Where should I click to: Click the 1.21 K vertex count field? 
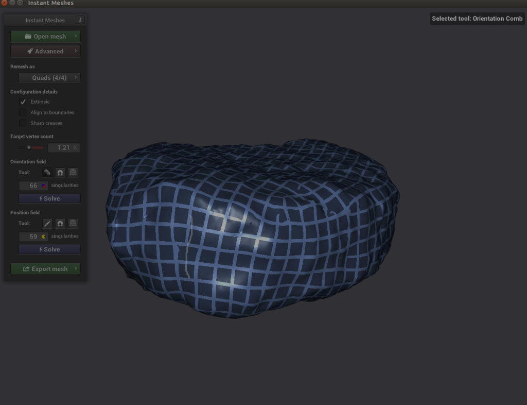tap(64, 148)
